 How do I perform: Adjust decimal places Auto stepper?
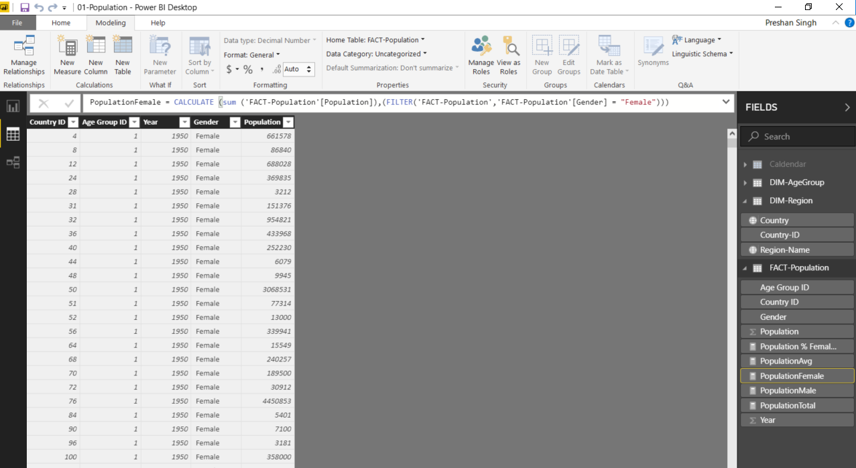pos(309,69)
